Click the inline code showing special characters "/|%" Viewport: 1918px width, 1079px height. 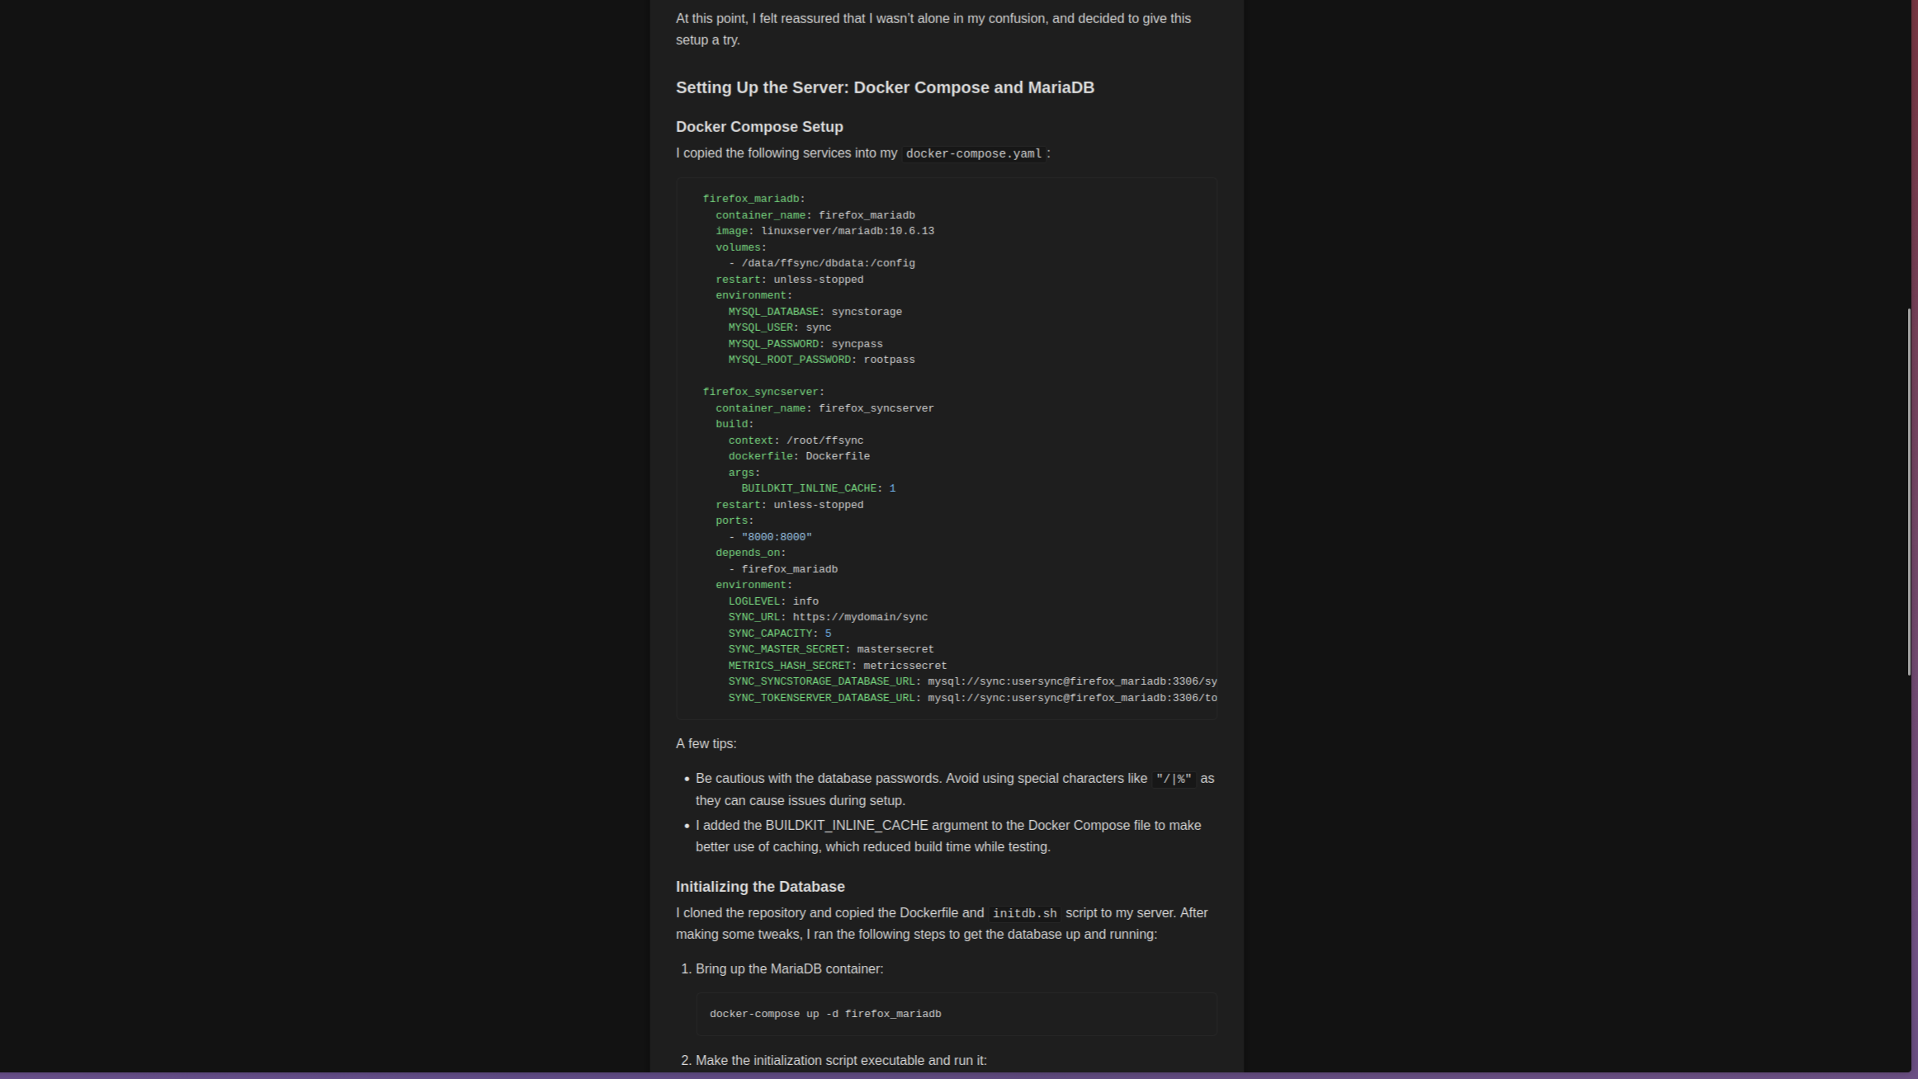coord(1174,779)
